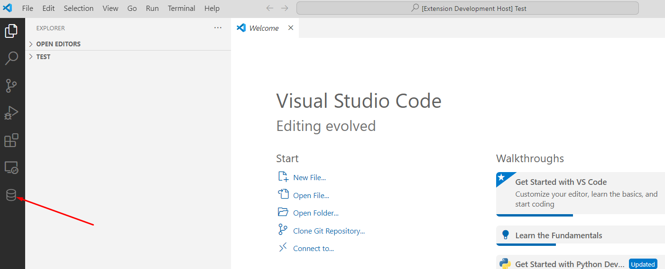This screenshot has width=665, height=269.
Task: Open Explorer views and more actions ellipsis
Action: click(x=218, y=28)
